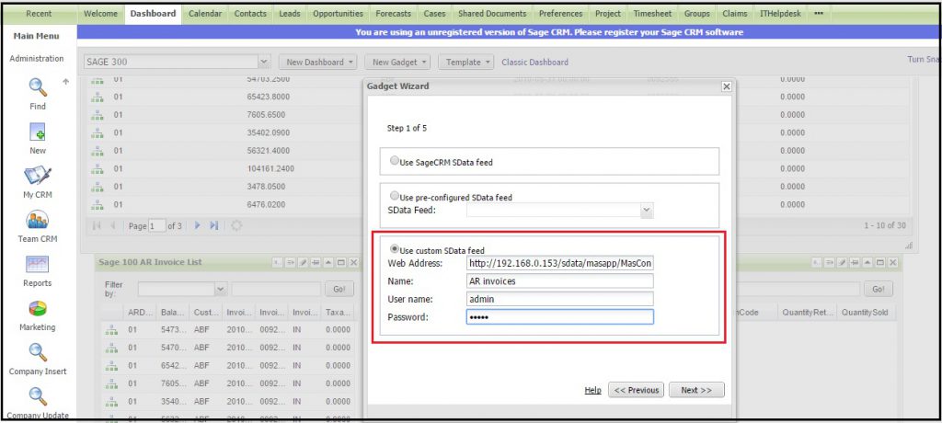Open the Team CRM icon

tap(37, 220)
